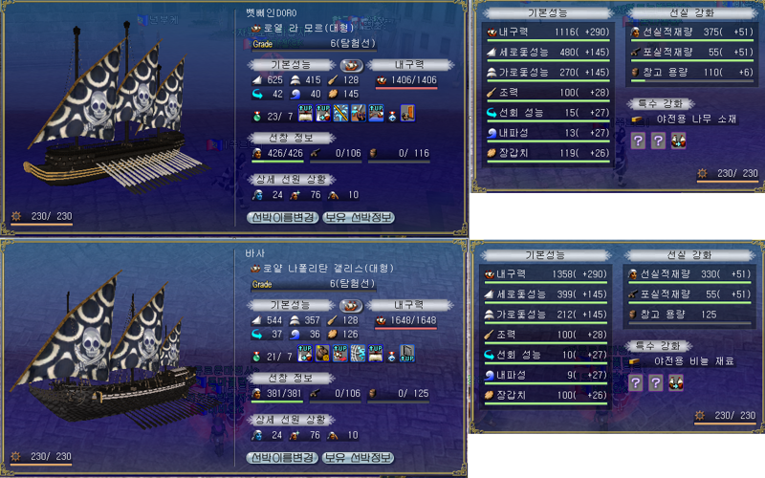Select the crossed-out water splash skill icon
Viewport: 765px width, 478px height.
(x=340, y=113)
